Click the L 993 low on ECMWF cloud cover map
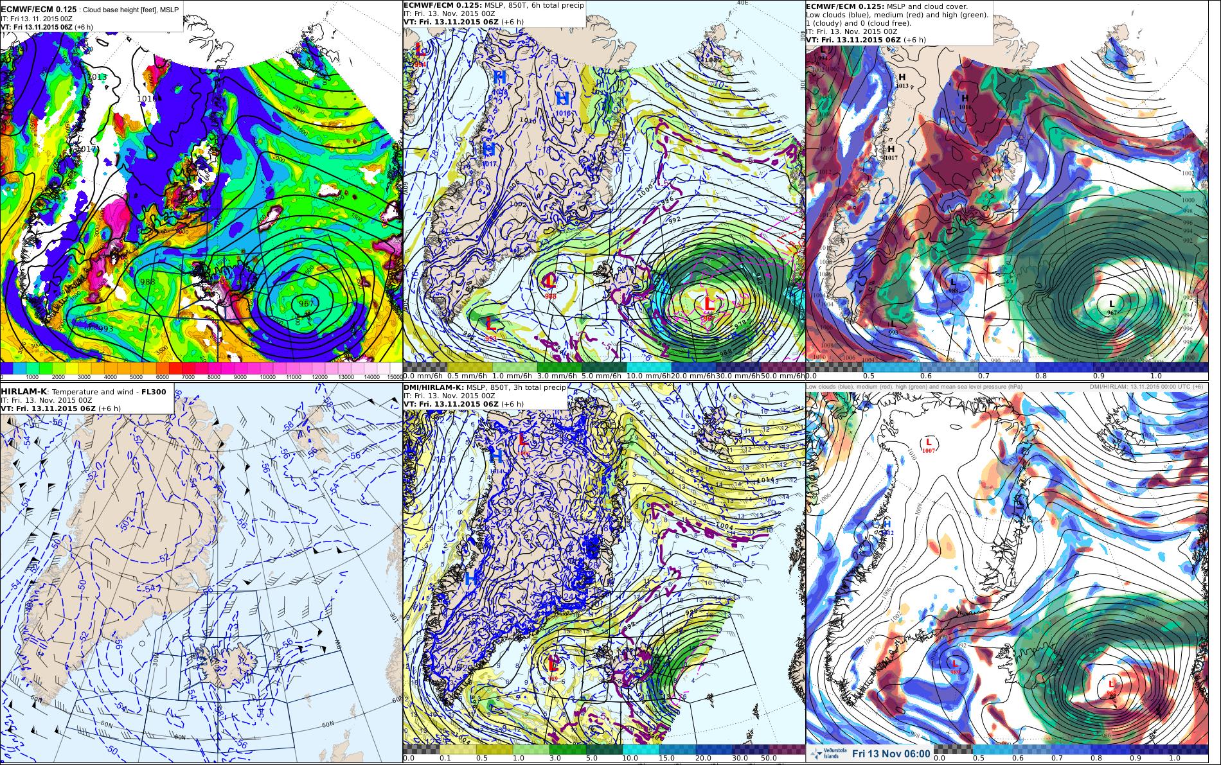The image size is (1221, 765). tap(893, 326)
